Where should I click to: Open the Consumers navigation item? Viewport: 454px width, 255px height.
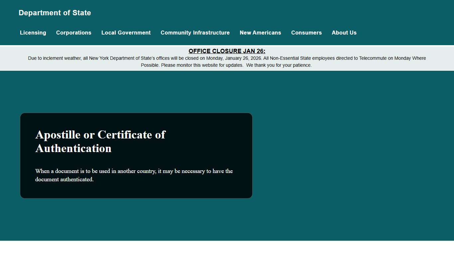[306, 33]
